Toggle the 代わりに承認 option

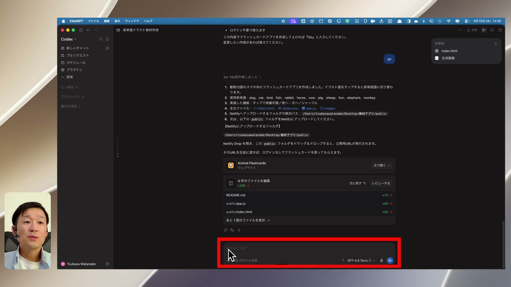click(x=246, y=261)
